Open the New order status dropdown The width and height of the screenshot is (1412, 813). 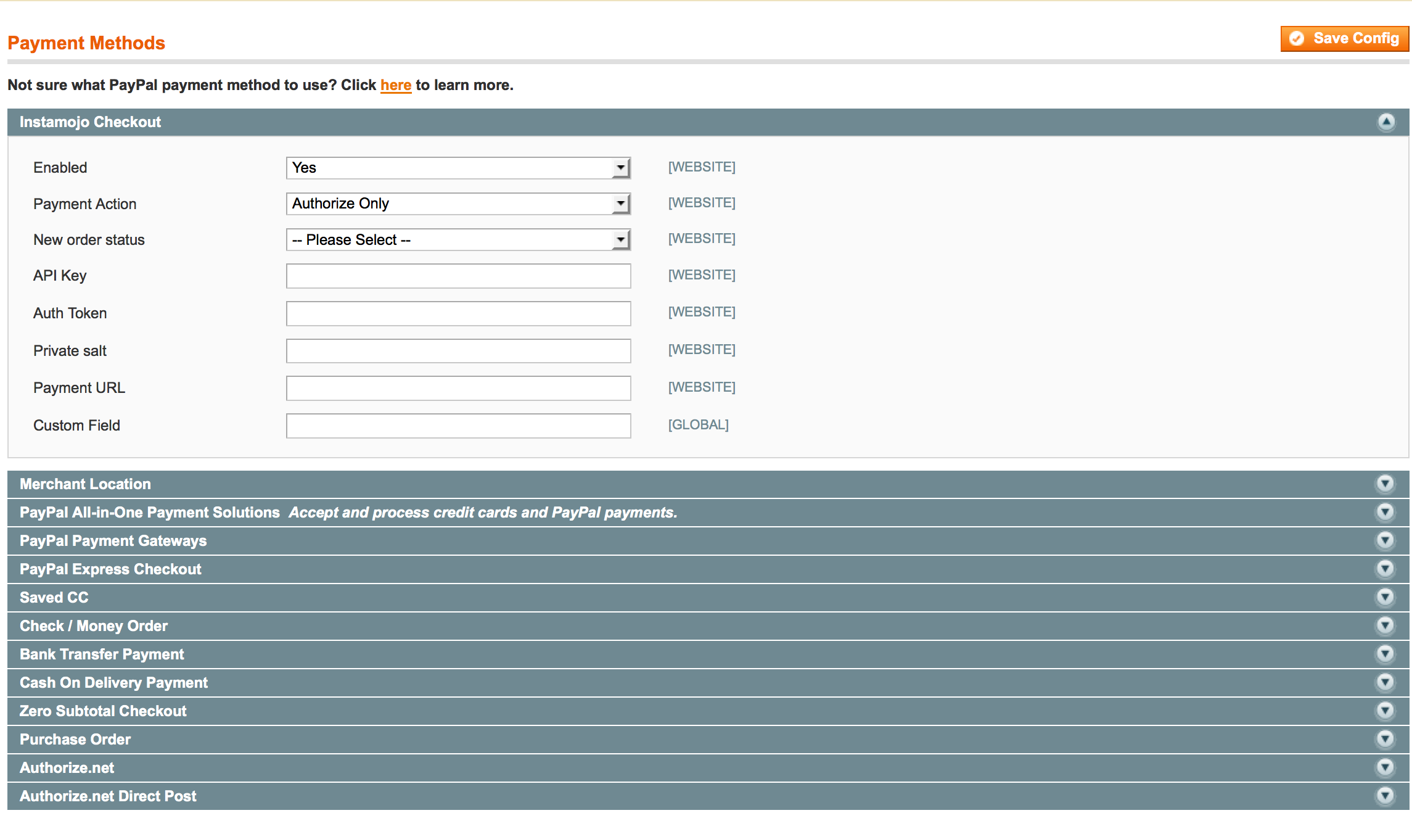pyautogui.click(x=458, y=239)
